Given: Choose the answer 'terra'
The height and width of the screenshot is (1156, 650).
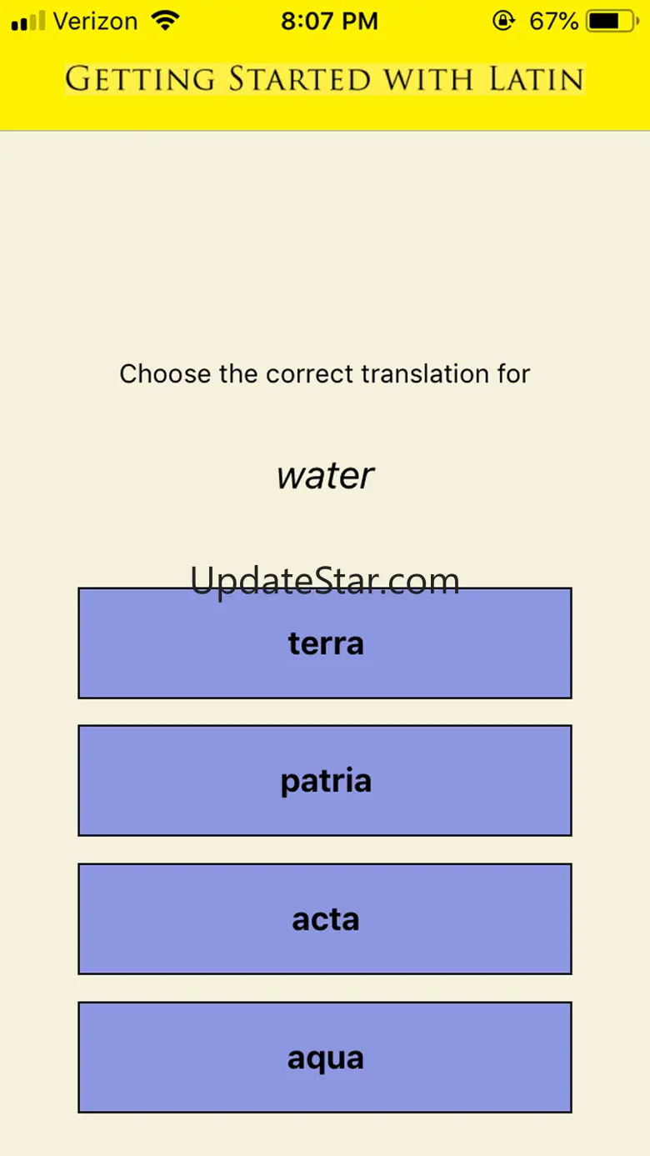Looking at the screenshot, I should (325, 643).
